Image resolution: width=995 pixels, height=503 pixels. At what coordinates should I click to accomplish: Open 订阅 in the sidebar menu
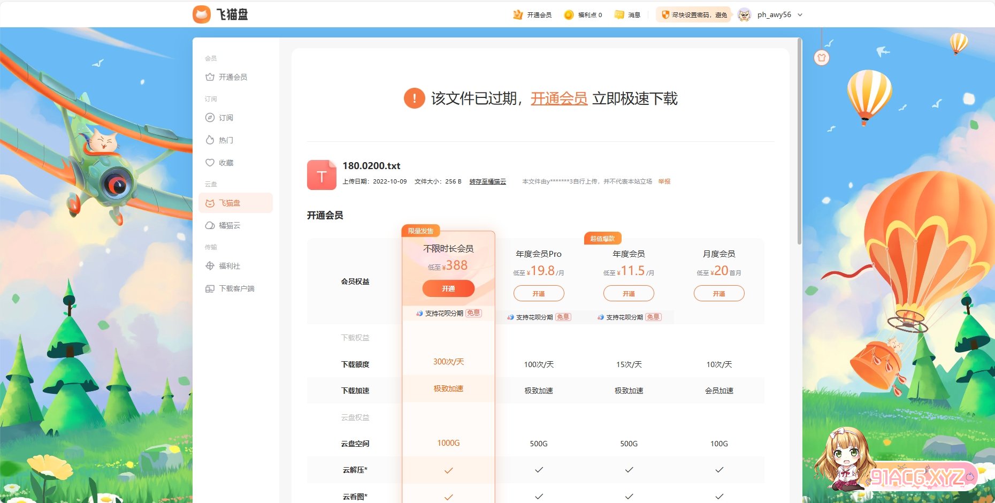226,118
